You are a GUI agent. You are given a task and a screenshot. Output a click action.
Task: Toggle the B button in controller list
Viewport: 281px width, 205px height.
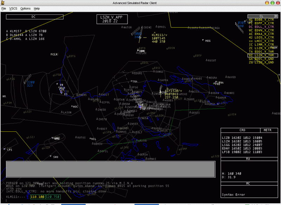[276, 16]
